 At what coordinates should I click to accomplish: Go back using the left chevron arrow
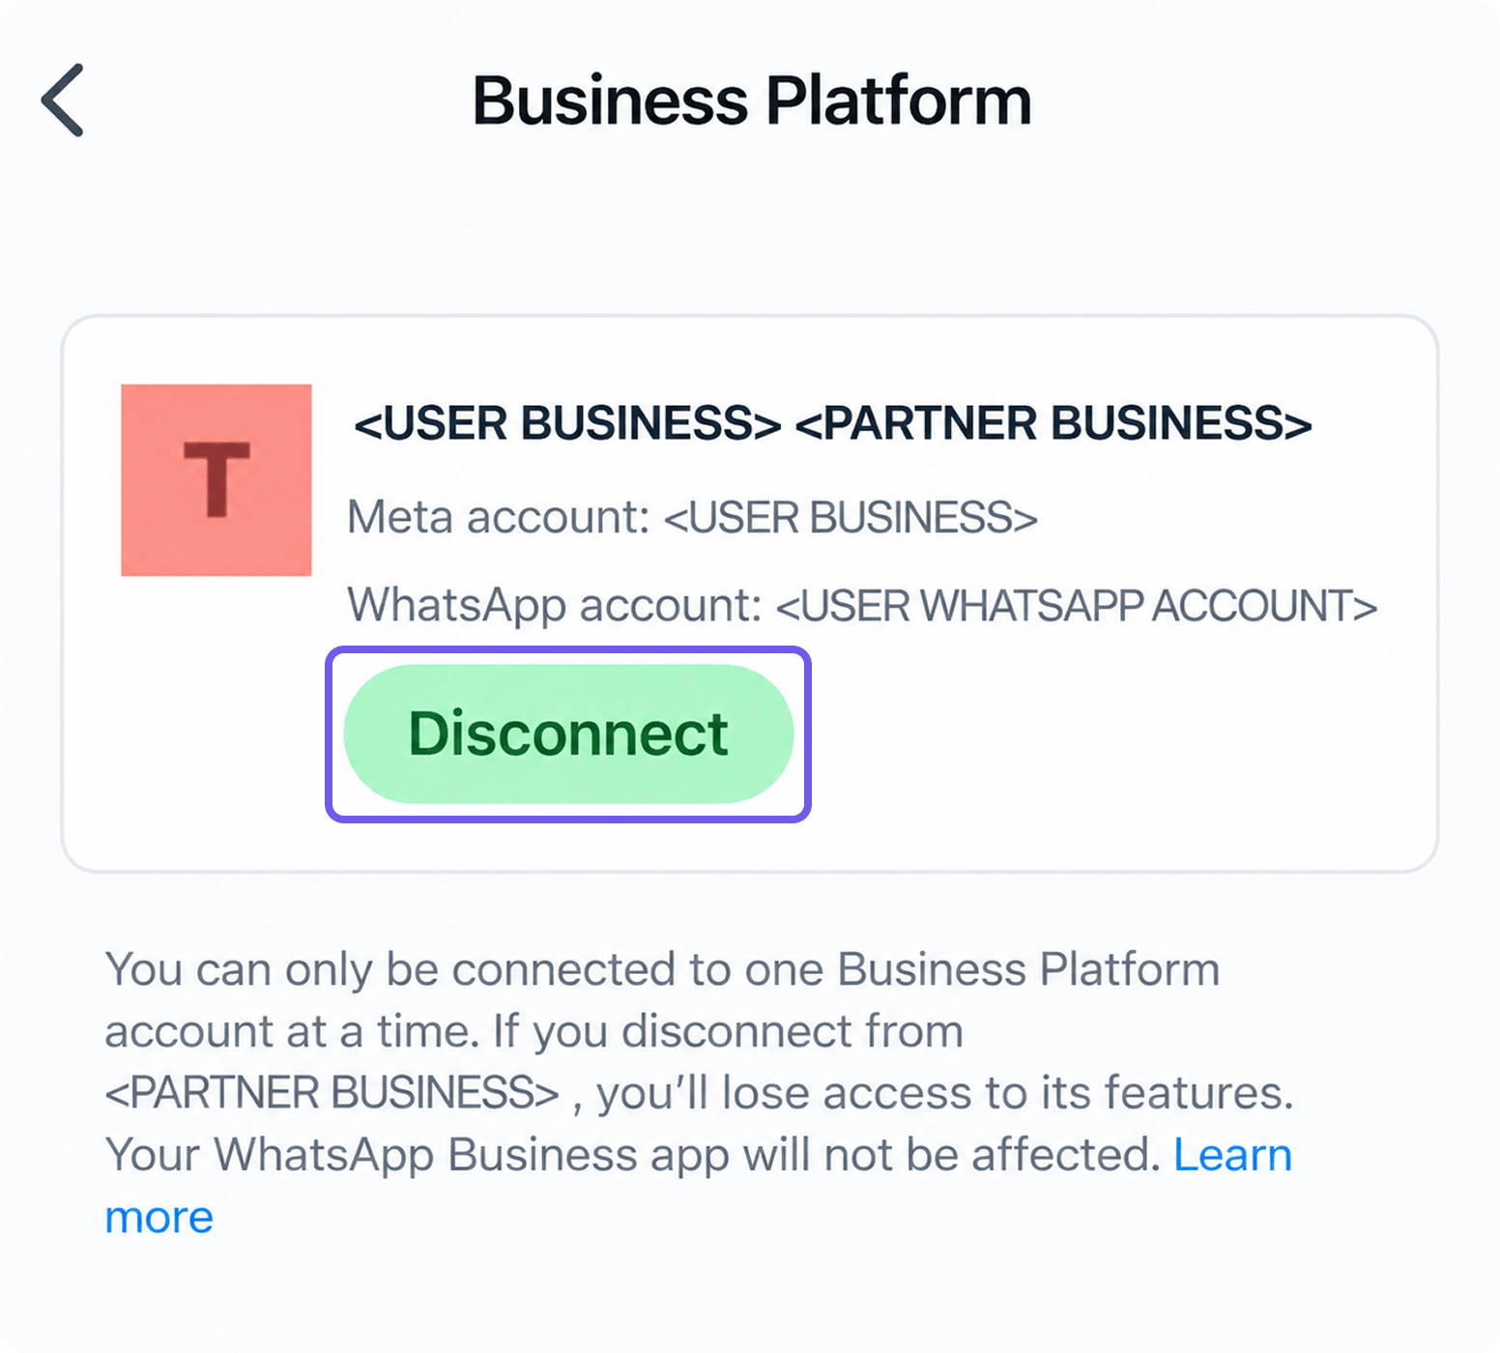[x=63, y=101]
